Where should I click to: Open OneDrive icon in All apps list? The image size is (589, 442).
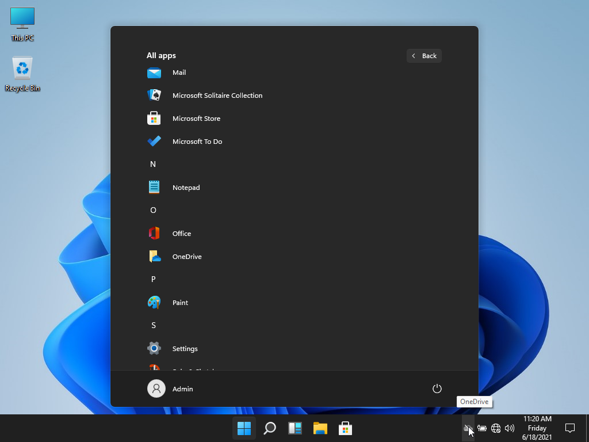[155, 256]
